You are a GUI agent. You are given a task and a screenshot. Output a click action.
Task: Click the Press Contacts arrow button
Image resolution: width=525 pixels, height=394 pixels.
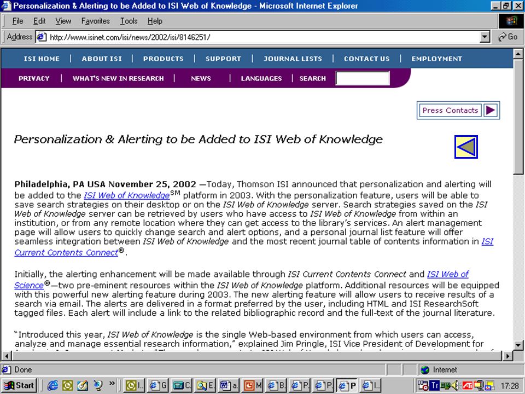(491, 110)
